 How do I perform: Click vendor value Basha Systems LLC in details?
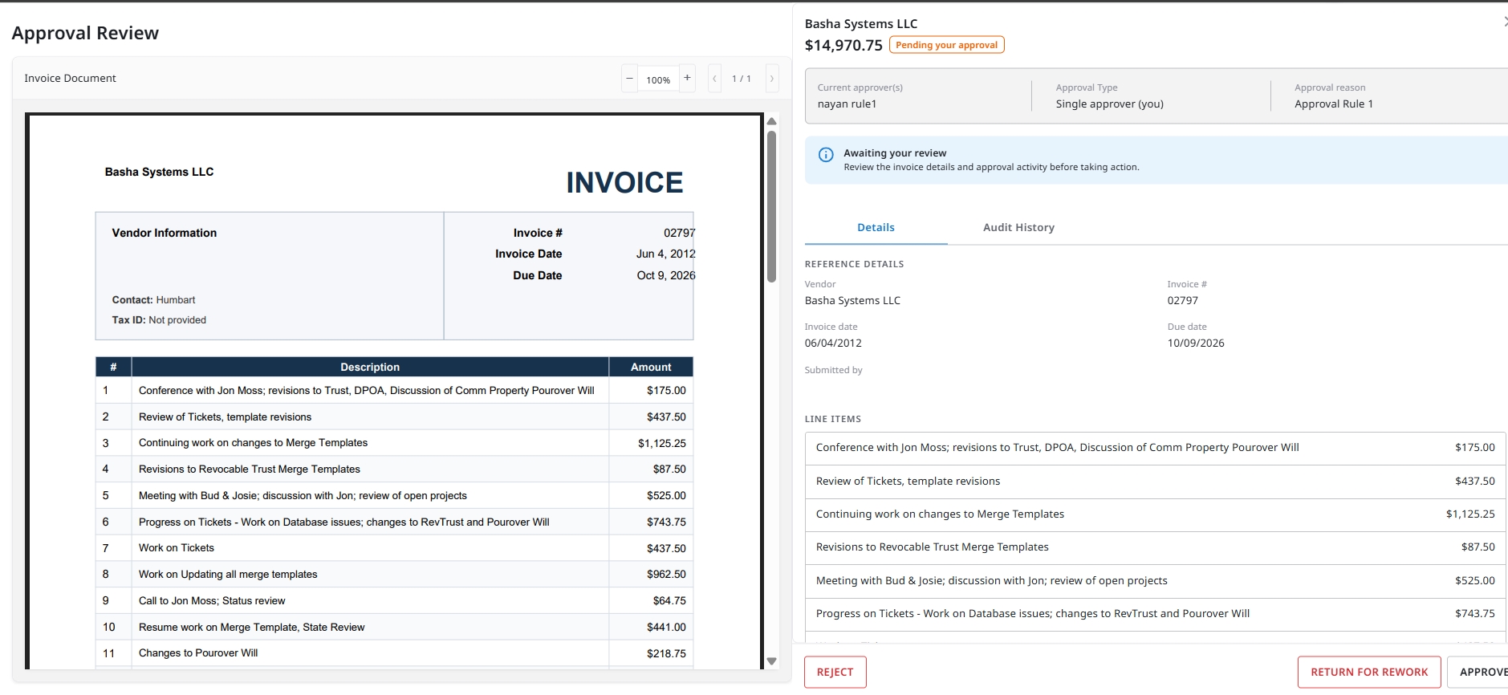(852, 301)
